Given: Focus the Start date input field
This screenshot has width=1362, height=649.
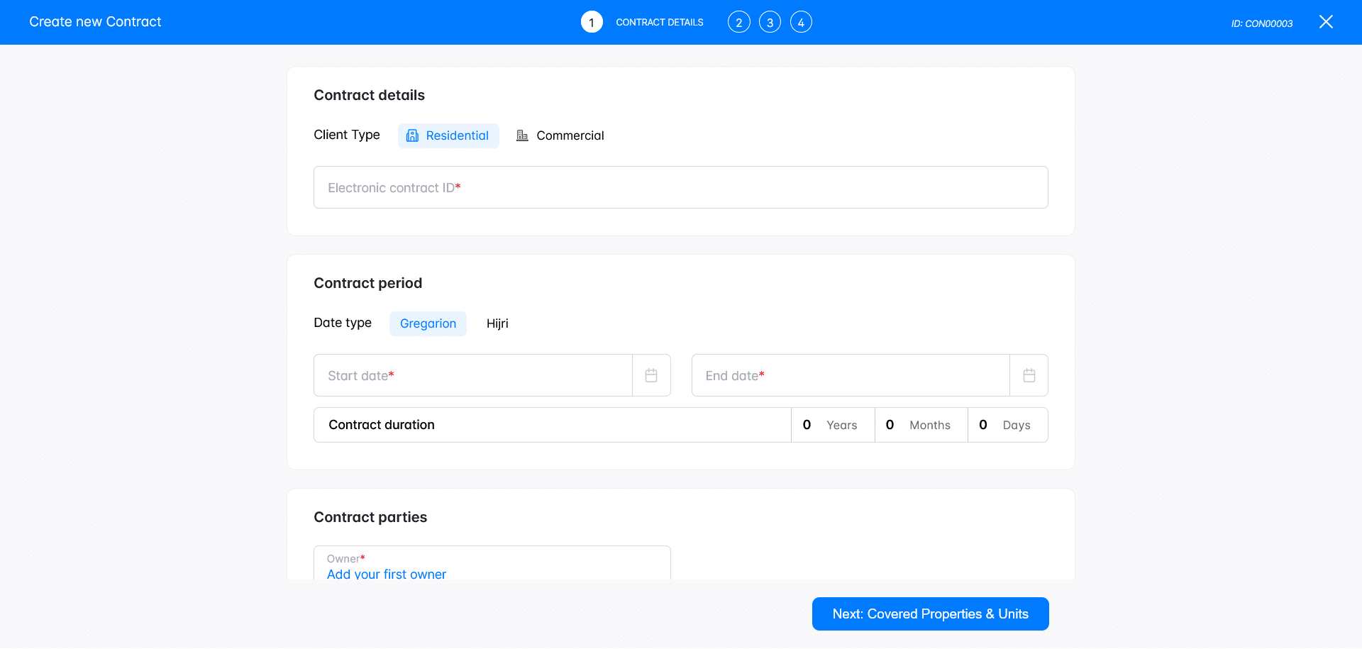Looking at the screenshot, I should [x=472, y=375].
